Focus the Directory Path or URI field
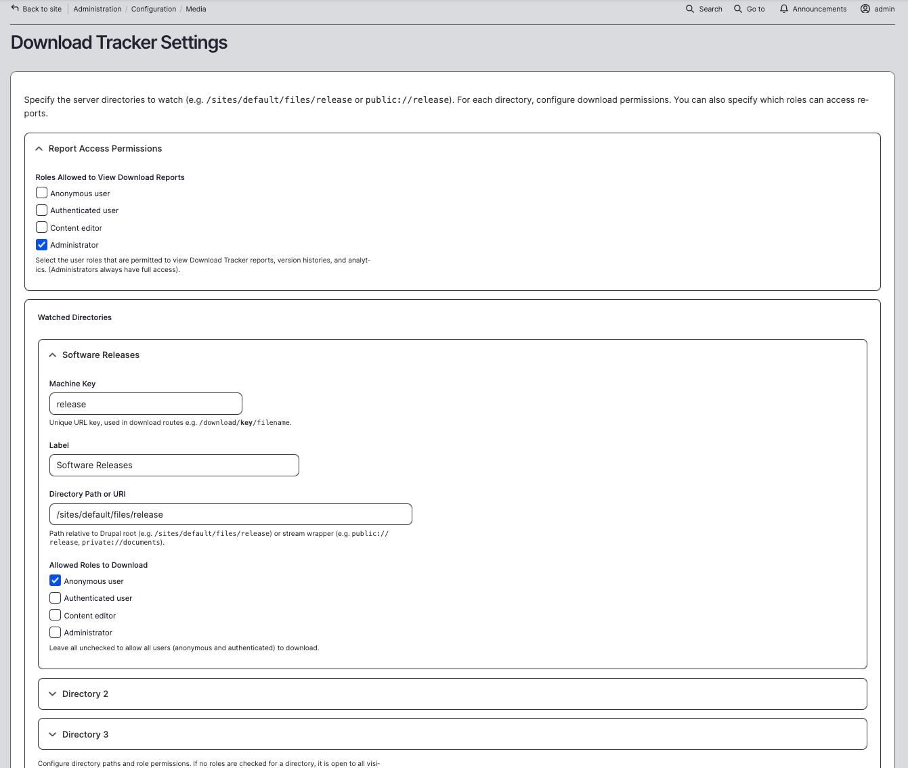Image resolution: width=908 pixels, height=768 pixels. 231,514
